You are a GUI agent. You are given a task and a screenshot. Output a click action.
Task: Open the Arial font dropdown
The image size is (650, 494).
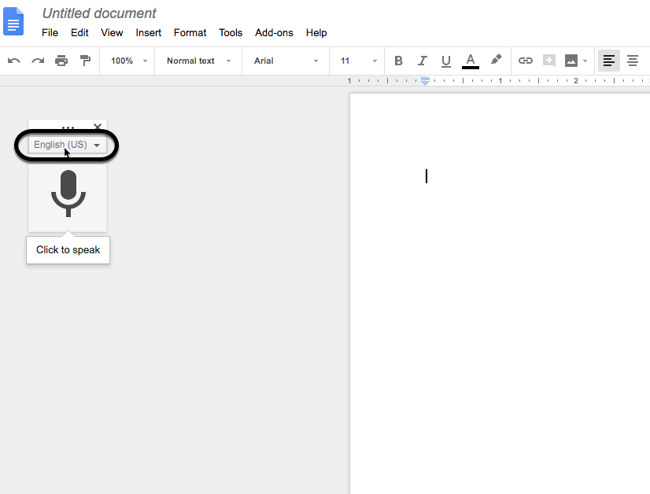(x=286, y=61)
